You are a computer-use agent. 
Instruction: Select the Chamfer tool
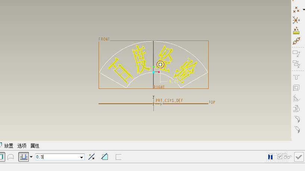point(297,129)
